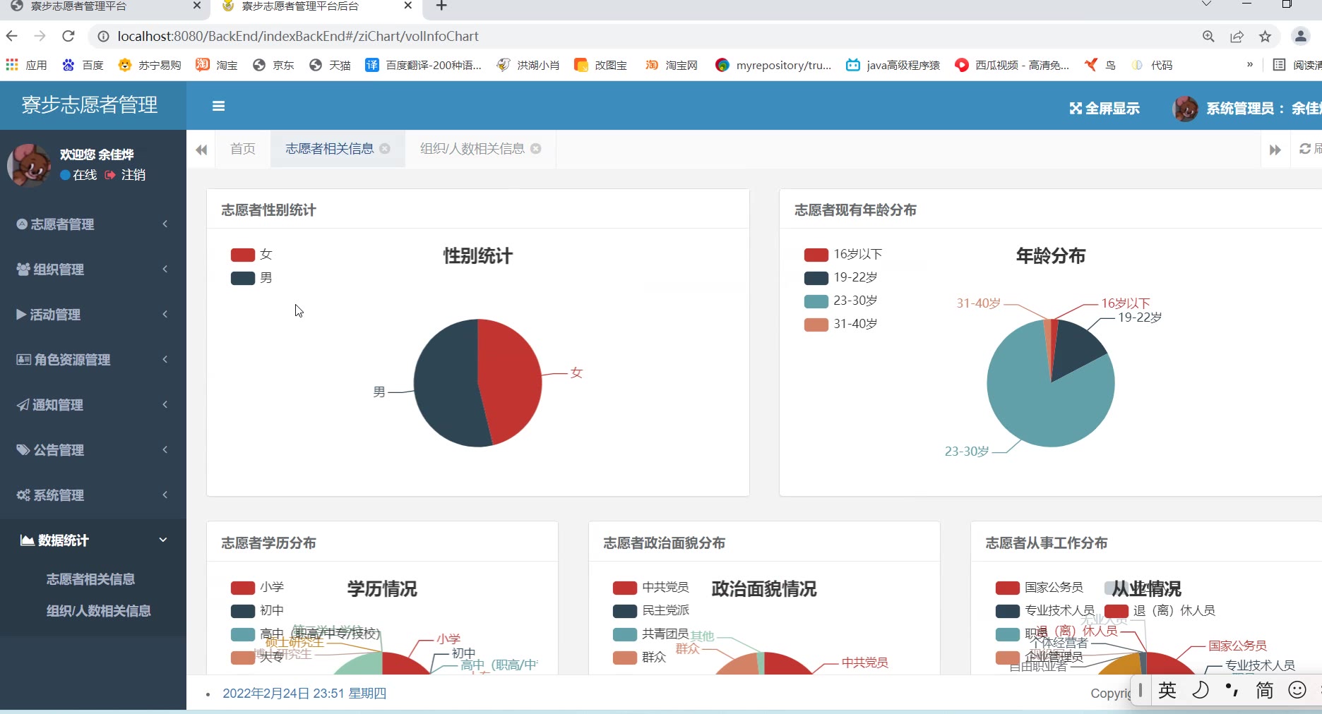This screenshot has height=714, width=1322.
Task: Toggle 男 legend in gender chart
Action: (x=251, y=278)
